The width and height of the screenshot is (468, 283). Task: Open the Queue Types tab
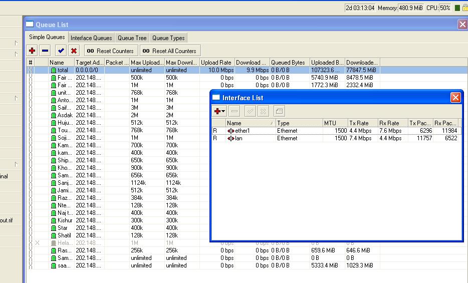tap(168, 38)
